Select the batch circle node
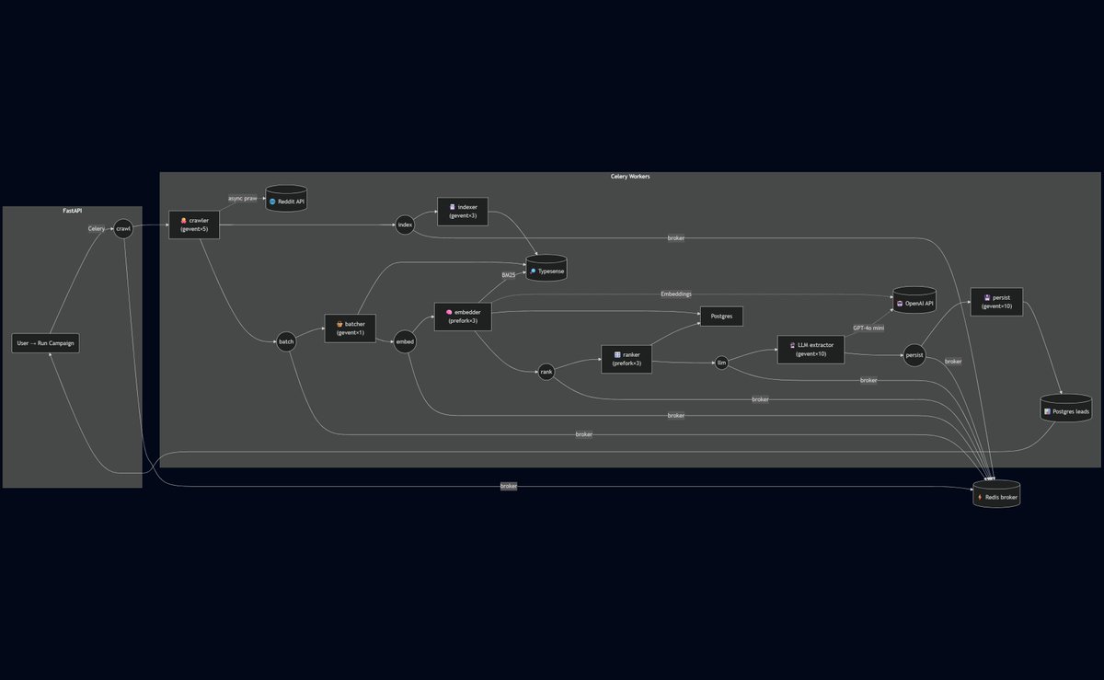This screenshot has width=1104, height=680. [x=287, y=341]
